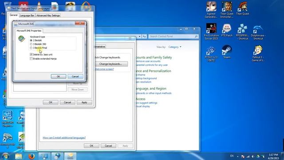Viewport: 284px width, 160px height.
Task: Open the globe icon taskbar button
Action: (x=58, y=156)
